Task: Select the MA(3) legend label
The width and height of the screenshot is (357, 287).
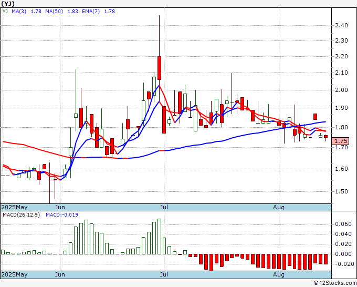Action: pyautogui.click(x=19, y=12)
